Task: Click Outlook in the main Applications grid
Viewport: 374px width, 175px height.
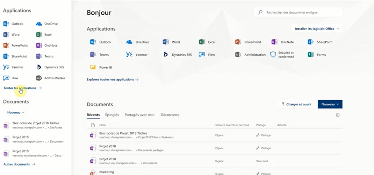Action: coord(100,42)
